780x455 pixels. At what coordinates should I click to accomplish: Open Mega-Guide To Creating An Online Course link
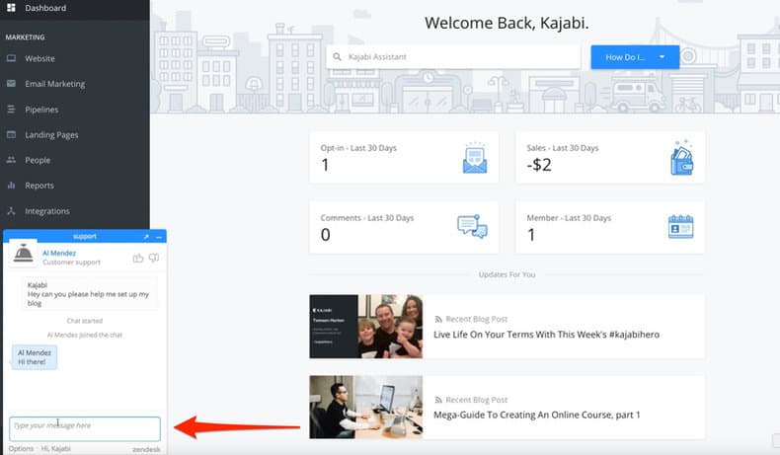(537, 415)
